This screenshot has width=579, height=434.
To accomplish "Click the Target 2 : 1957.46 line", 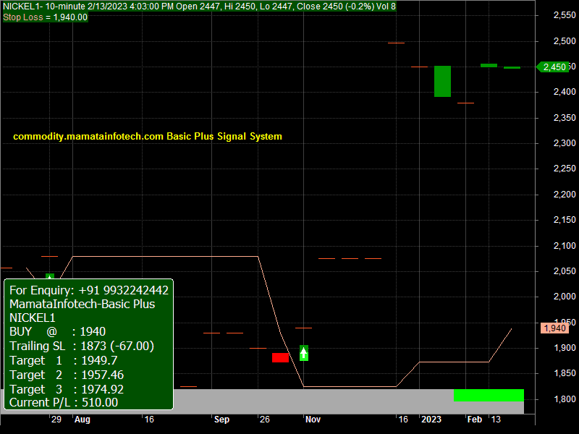I will point(67,375).
